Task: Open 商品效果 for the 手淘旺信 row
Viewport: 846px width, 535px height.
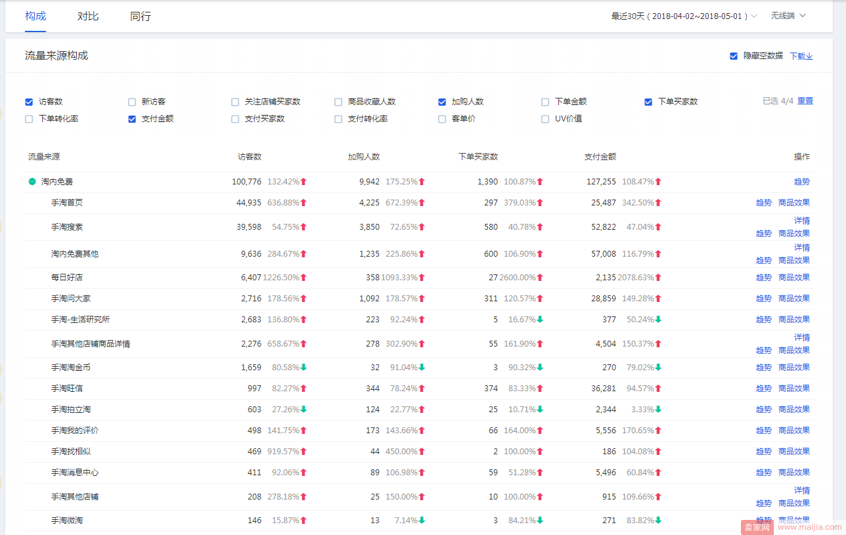Action: pyautogui.click(x=794, y=389)
